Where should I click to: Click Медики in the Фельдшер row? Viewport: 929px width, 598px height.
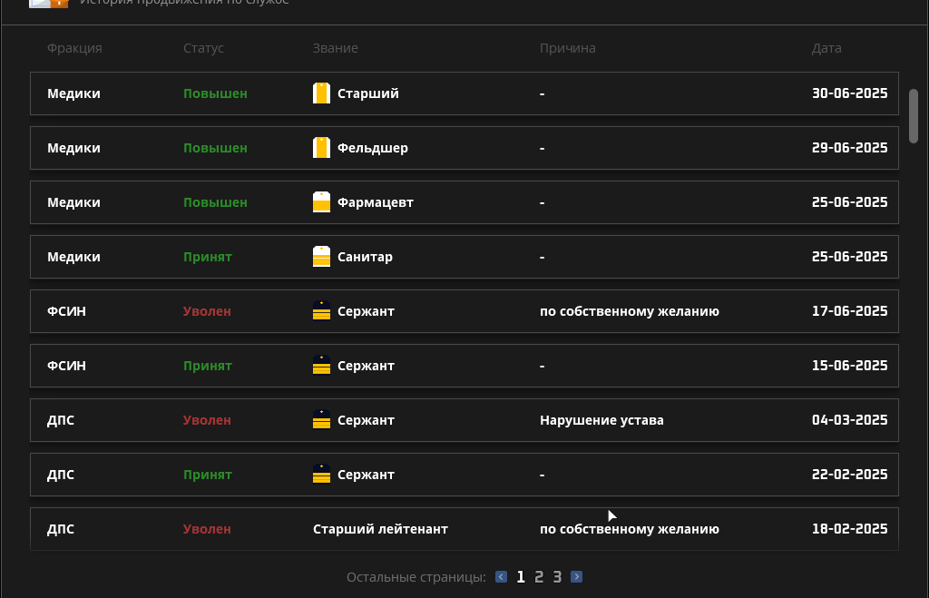74,148
